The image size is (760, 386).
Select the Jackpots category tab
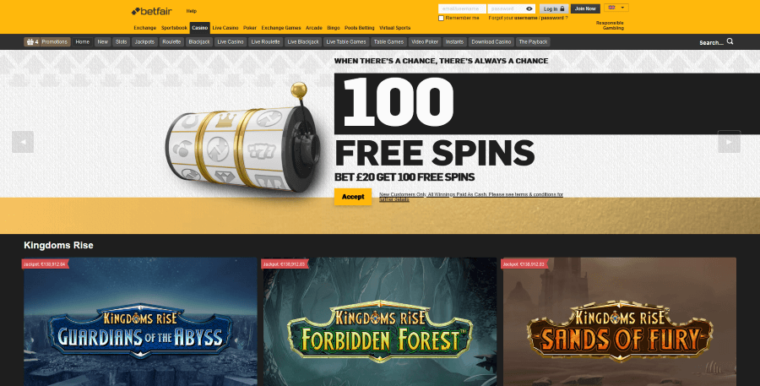click(144, 42)
